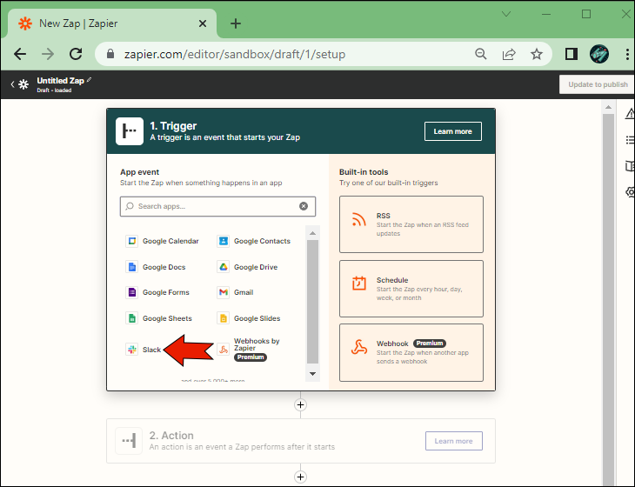Select Google Slides app
The width and height of the screenshot is (635, 487).
[x=249, y=318]
